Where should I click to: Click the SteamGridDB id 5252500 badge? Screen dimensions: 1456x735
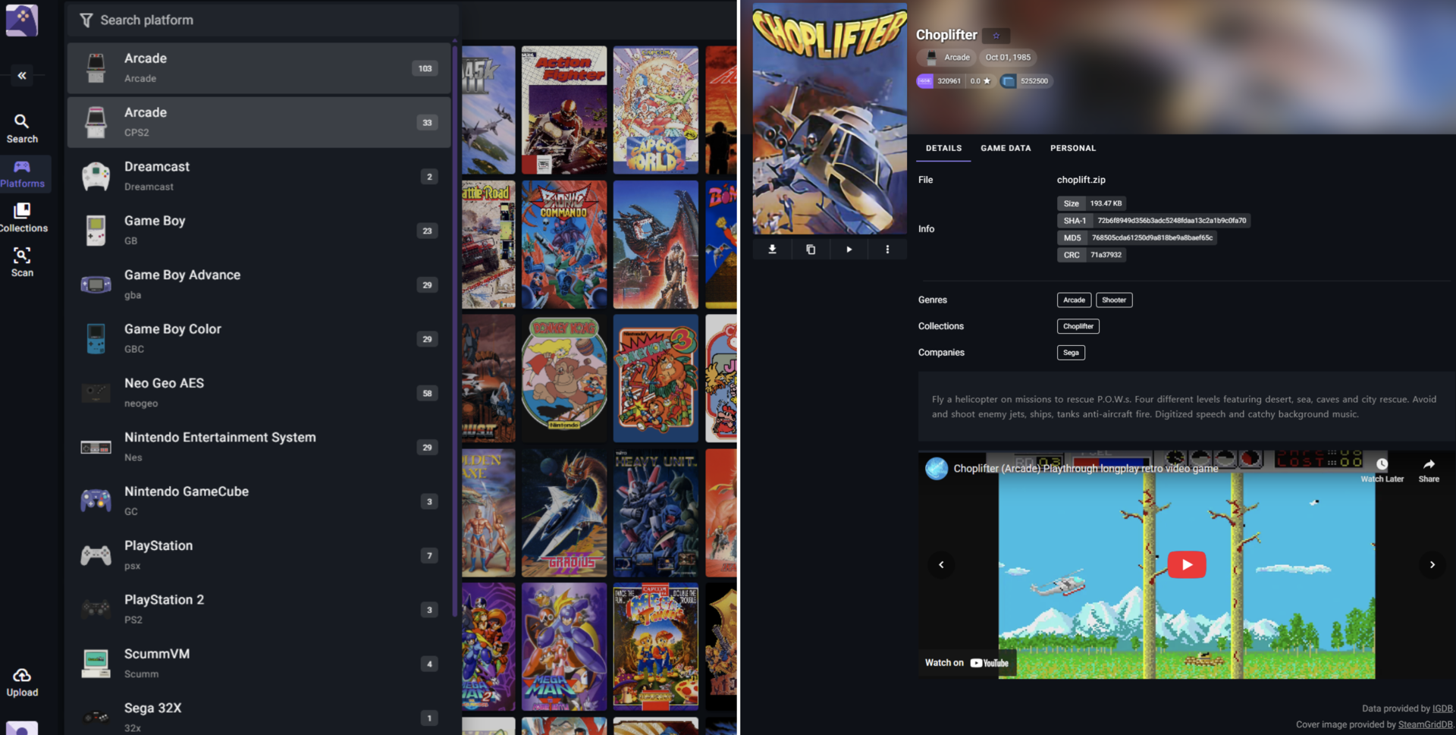click(1026, 81)
